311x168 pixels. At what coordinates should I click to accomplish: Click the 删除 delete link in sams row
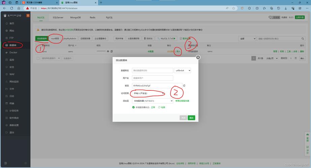pos(302,51)
